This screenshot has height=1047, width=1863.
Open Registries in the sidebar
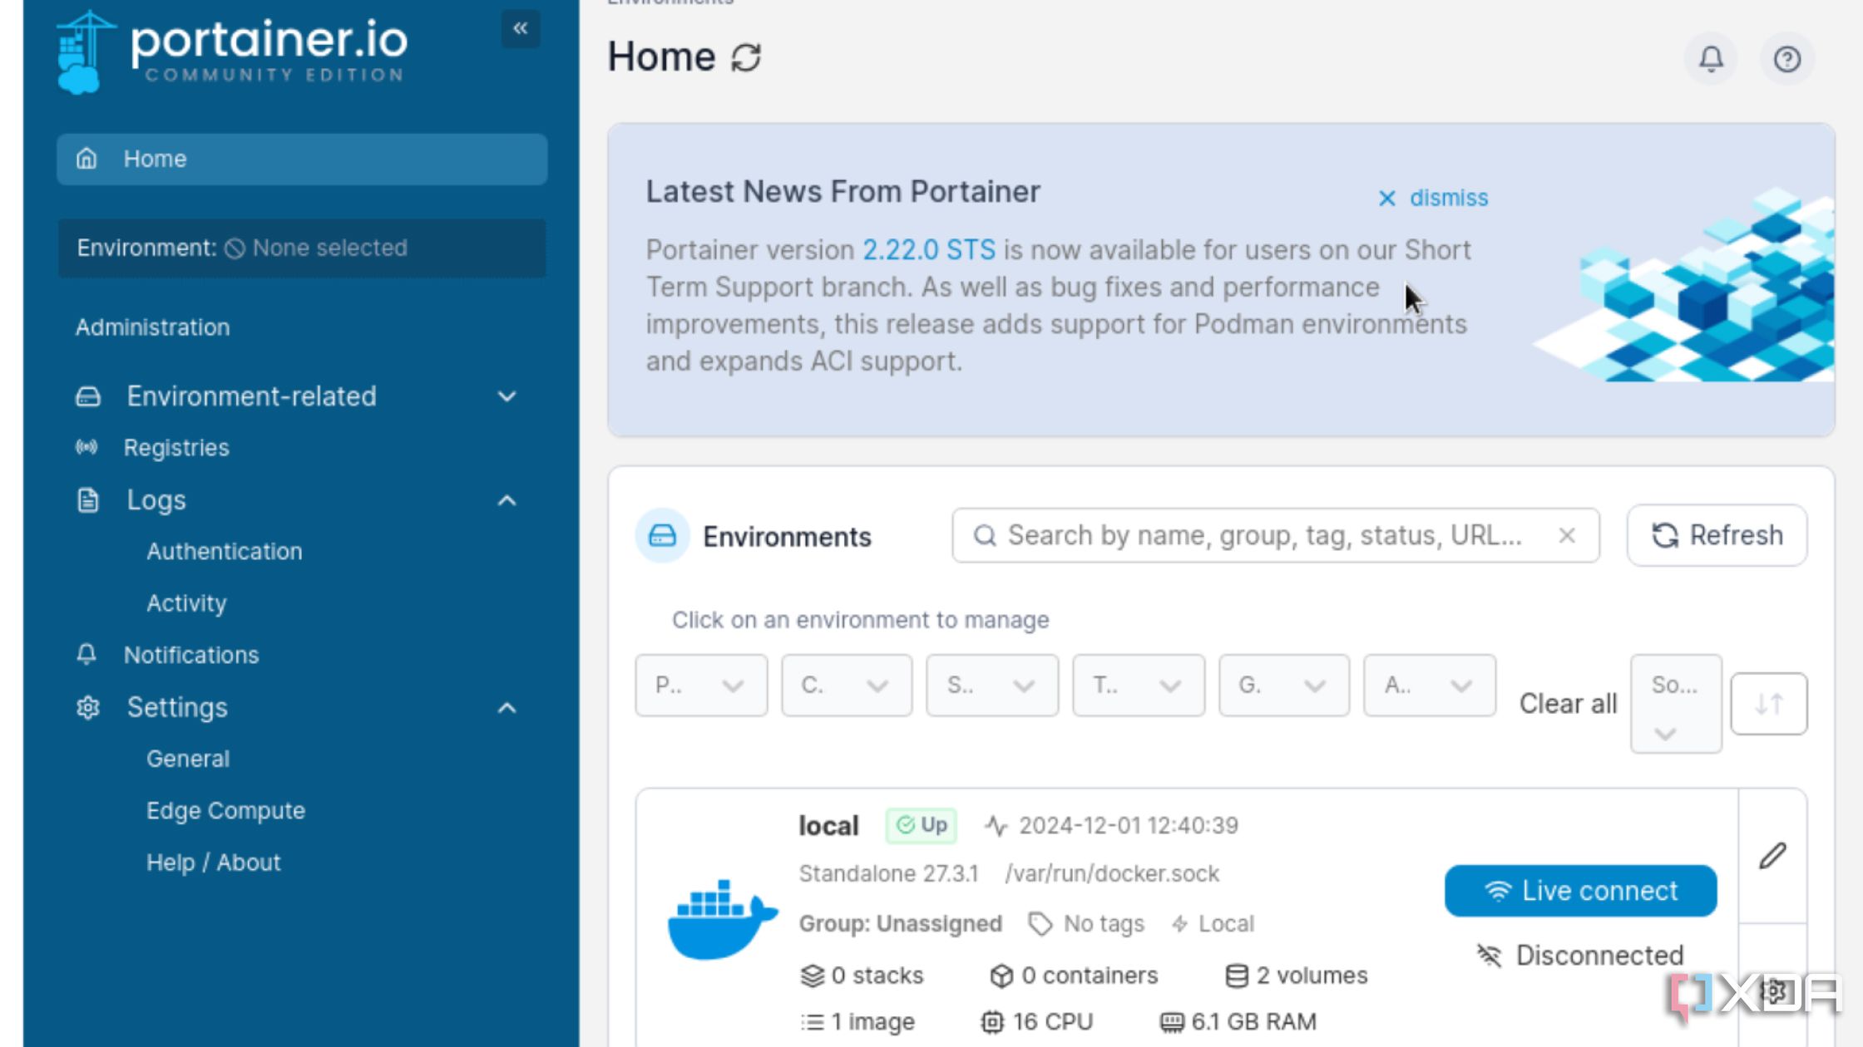[176, 448]
